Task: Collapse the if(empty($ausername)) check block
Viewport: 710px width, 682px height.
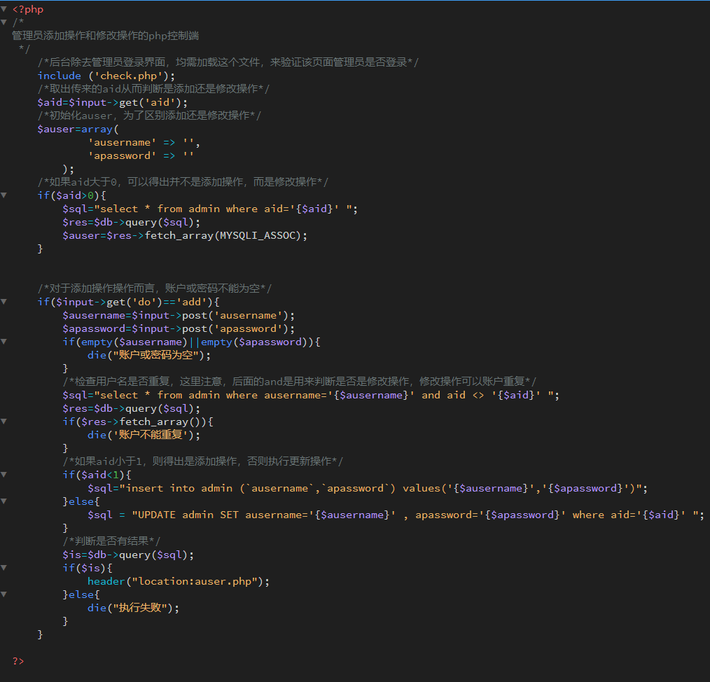Action: click(x=4, y=342)
